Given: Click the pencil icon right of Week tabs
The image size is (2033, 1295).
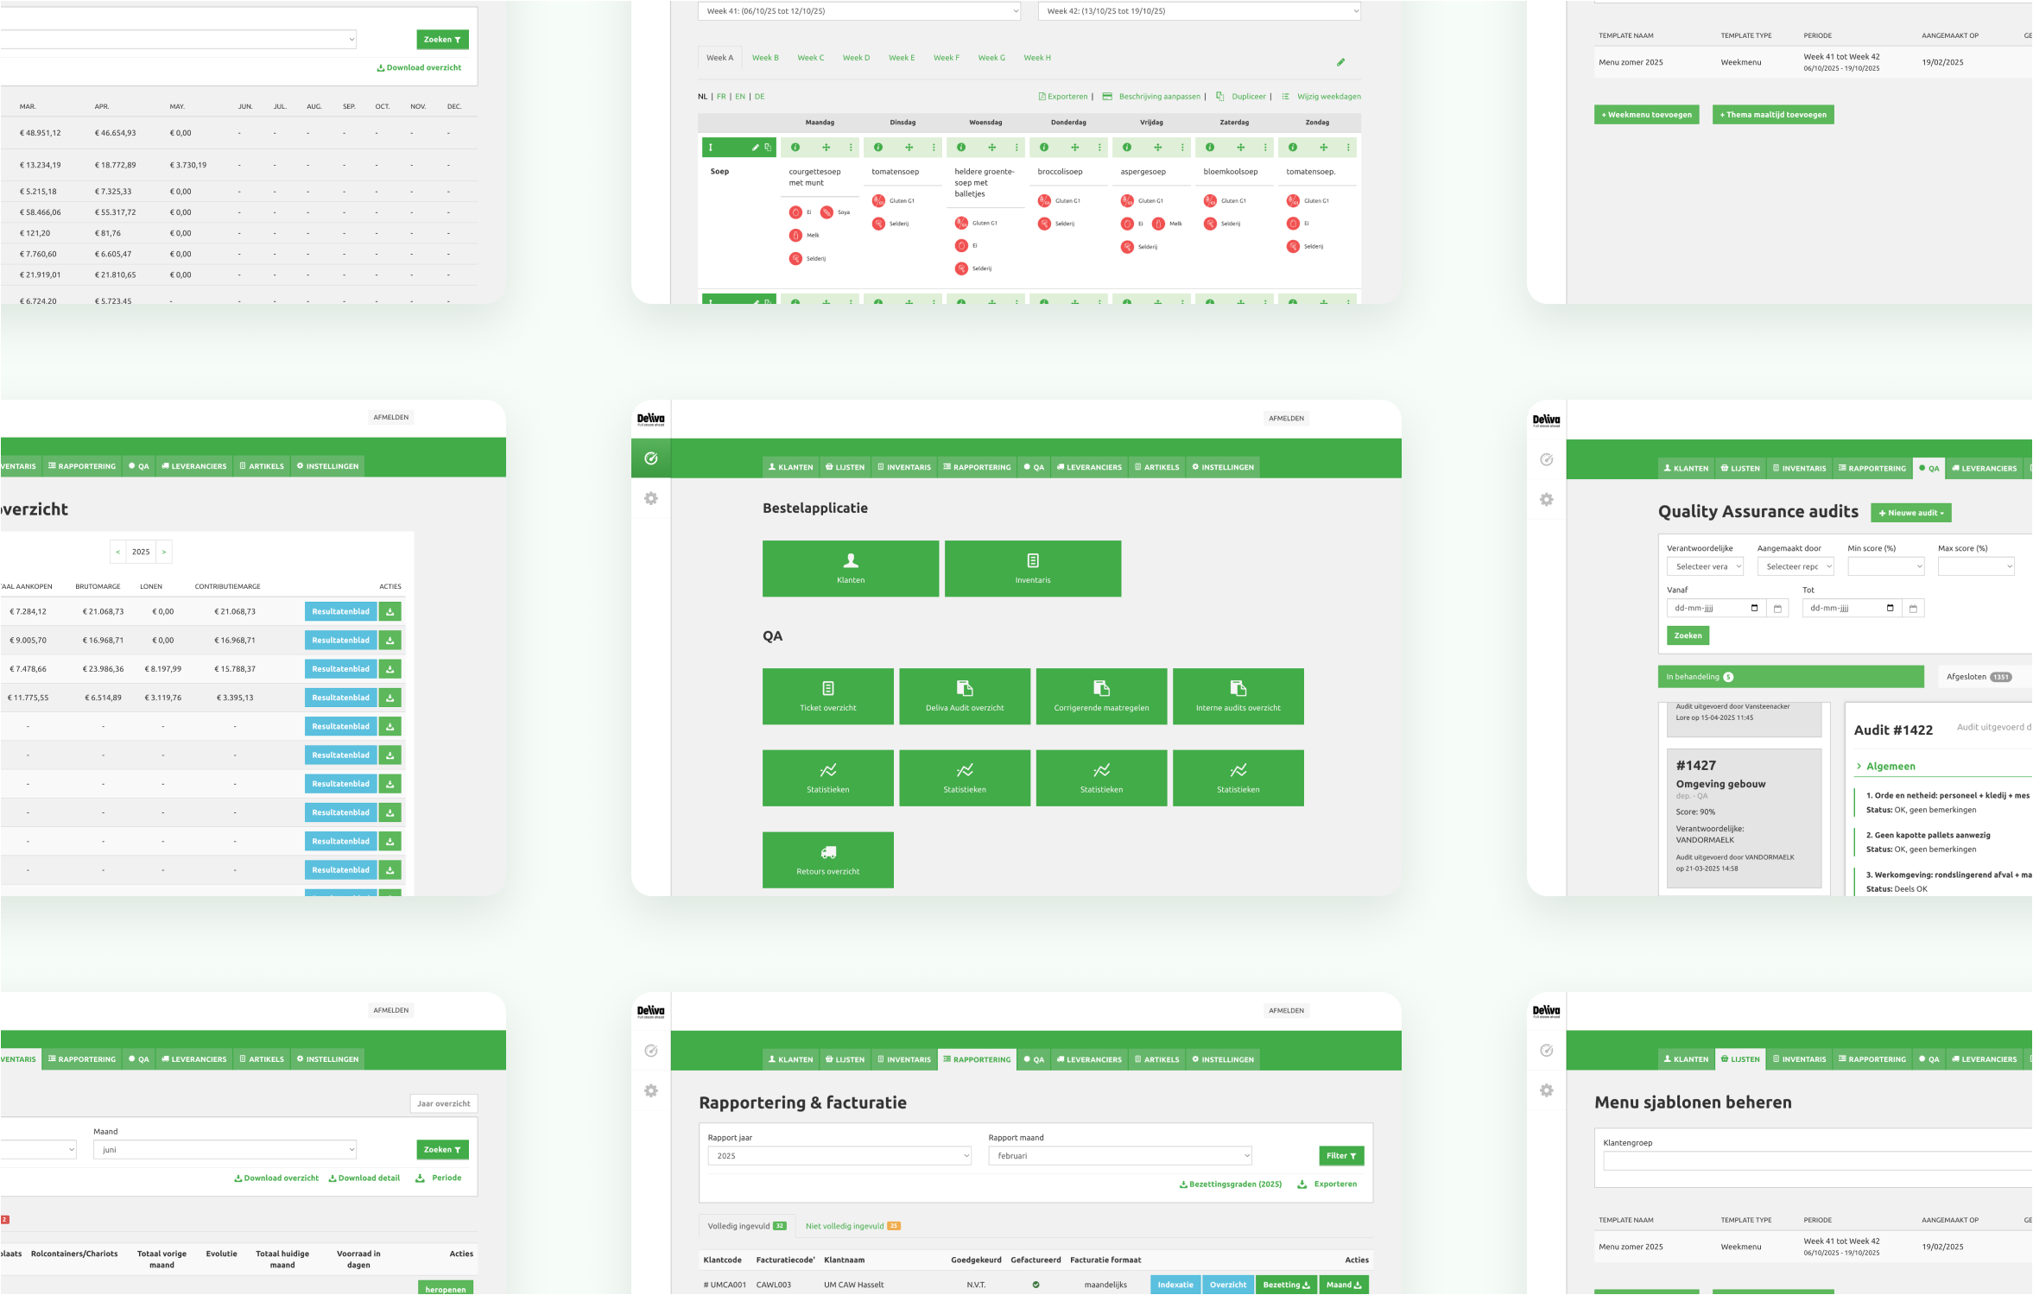Looking at the screenshot, I should 1340,62.
